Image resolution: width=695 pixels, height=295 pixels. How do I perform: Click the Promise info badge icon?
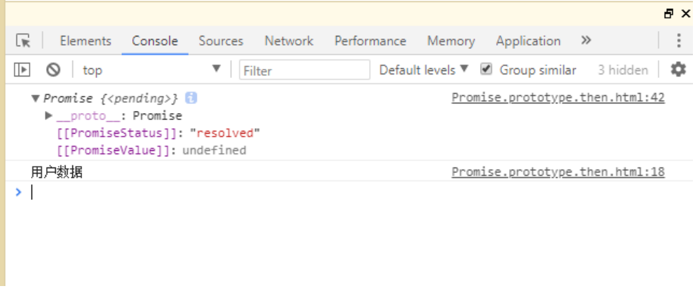(x=191, y=98)
